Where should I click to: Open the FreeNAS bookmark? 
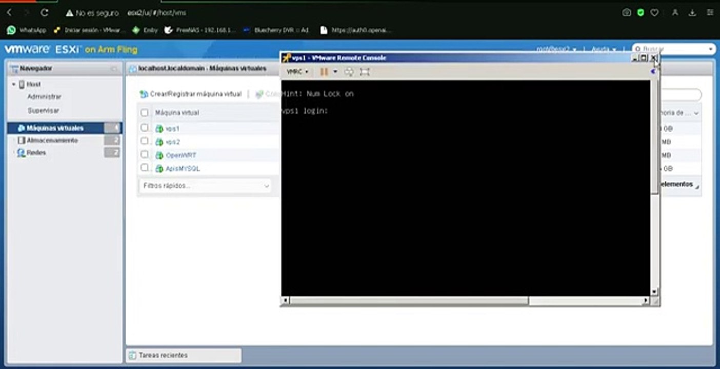(x=200, y=30)
